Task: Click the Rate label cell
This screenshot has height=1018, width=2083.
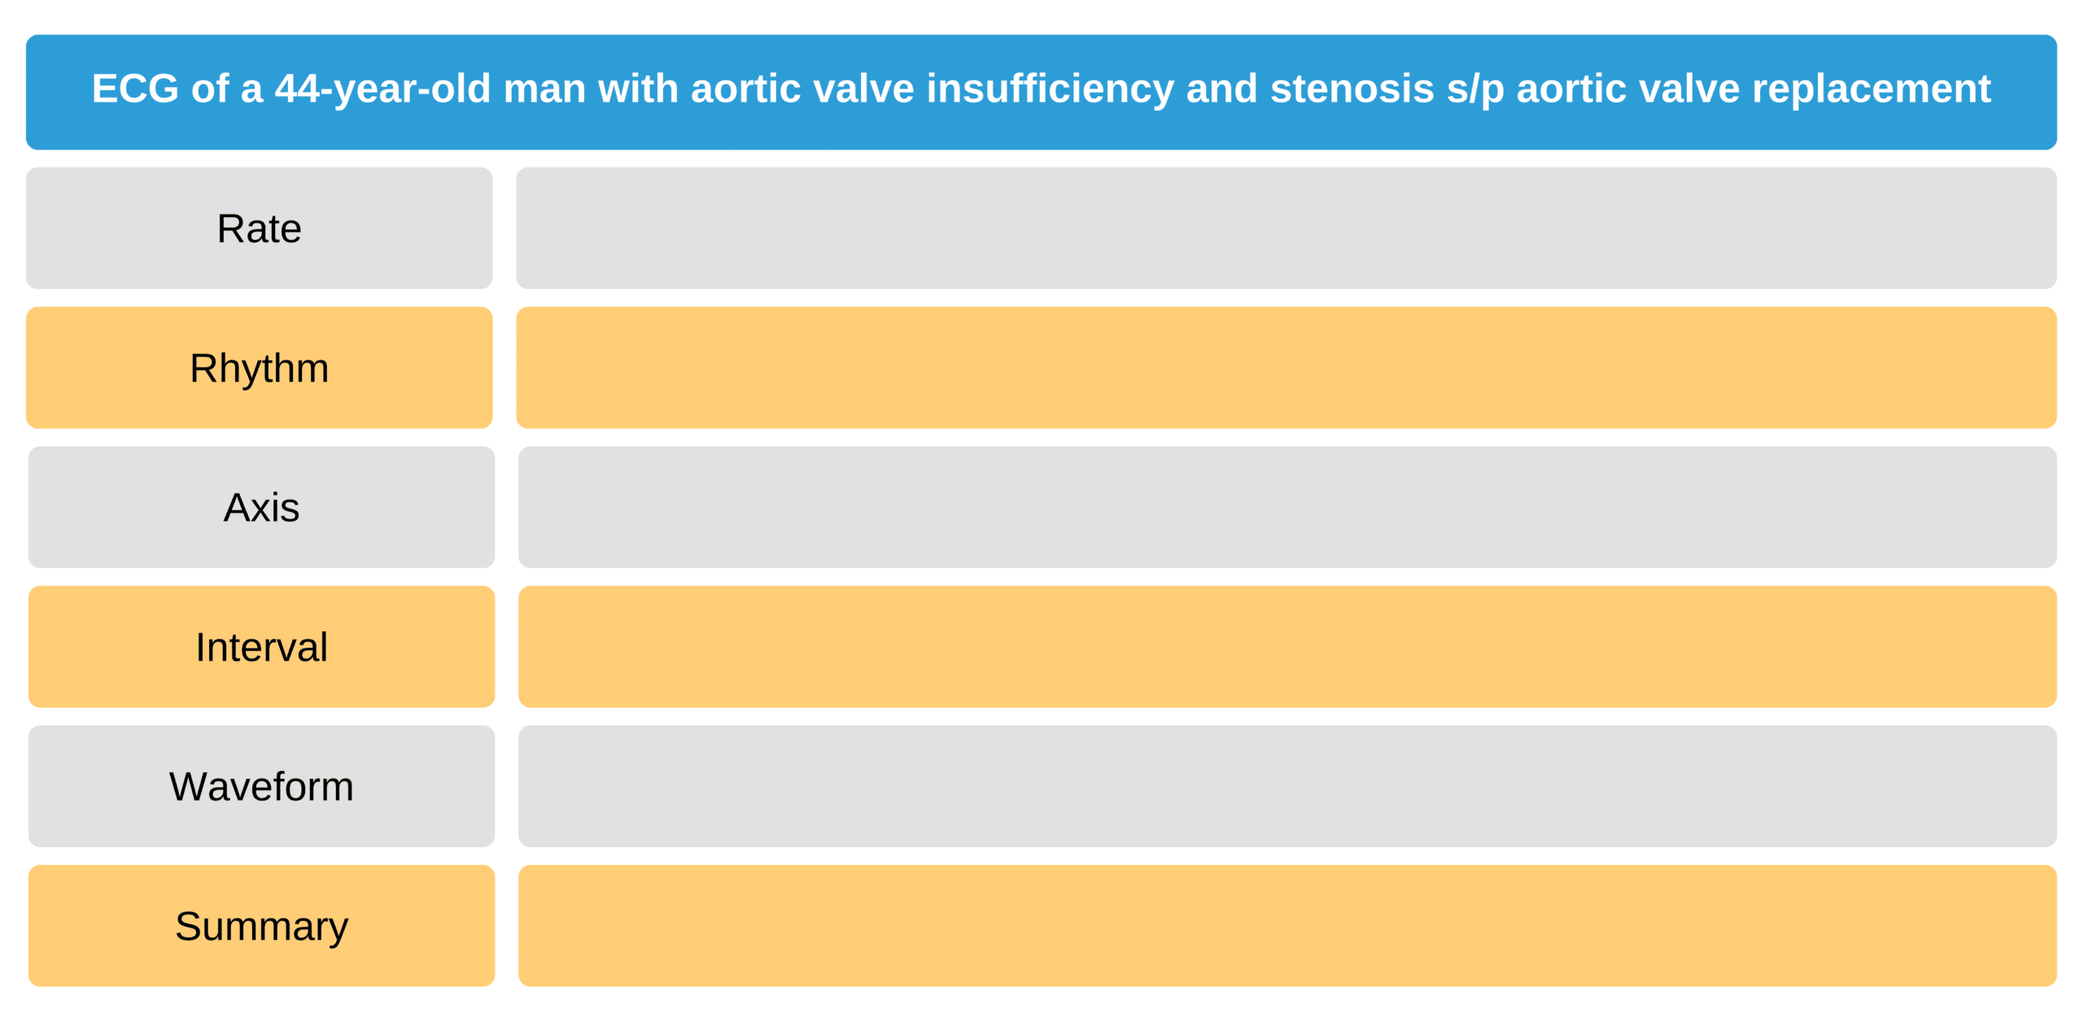Action: pyautogui.click(x=259, y=229)
